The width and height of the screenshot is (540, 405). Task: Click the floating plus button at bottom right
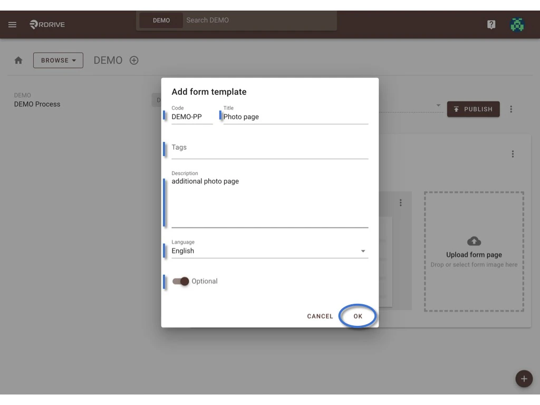[x=524, y=379]
